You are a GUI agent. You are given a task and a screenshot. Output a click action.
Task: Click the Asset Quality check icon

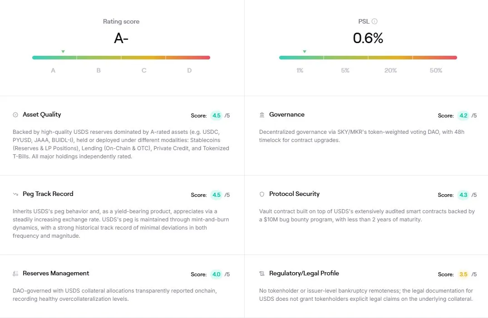point(15,115)
